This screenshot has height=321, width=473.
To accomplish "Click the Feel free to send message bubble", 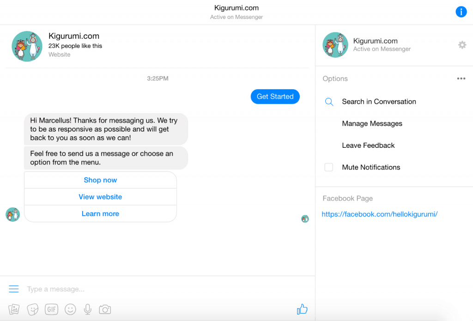I will click(106, 158).
